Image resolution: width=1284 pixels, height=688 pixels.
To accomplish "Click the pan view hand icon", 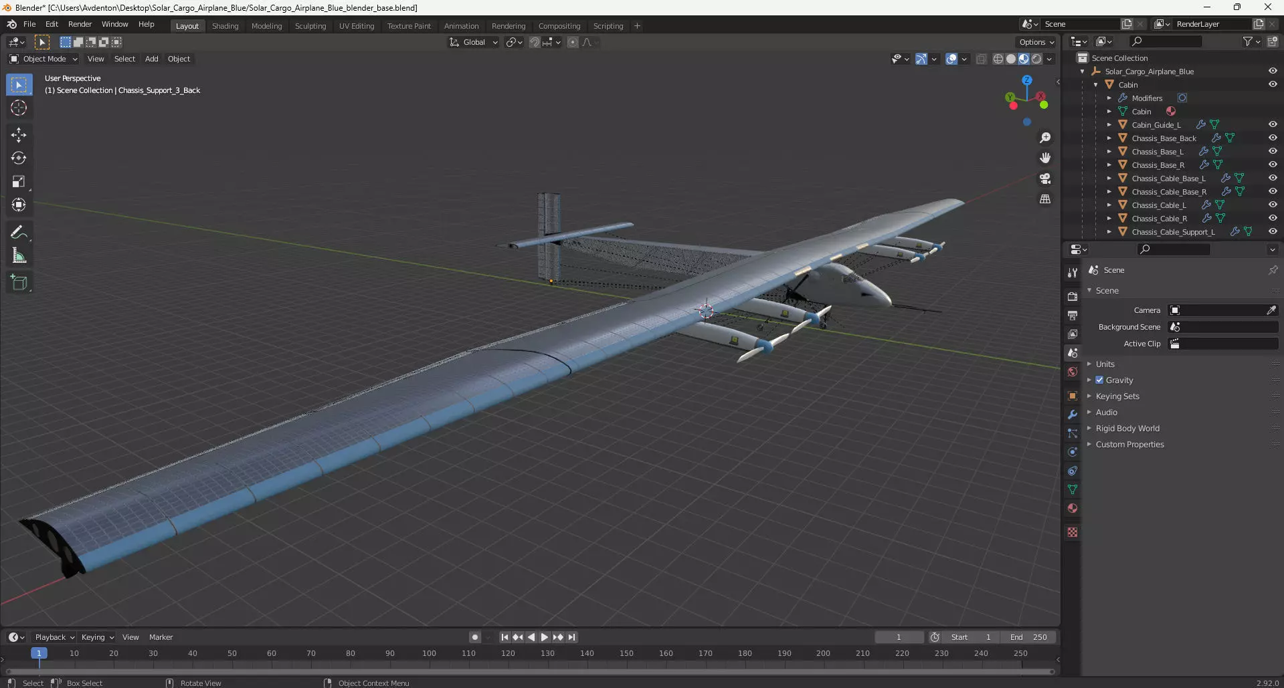I will 1045,158.
